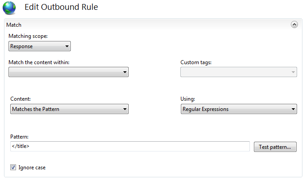Click the Match the content within label

pos(39,62)
